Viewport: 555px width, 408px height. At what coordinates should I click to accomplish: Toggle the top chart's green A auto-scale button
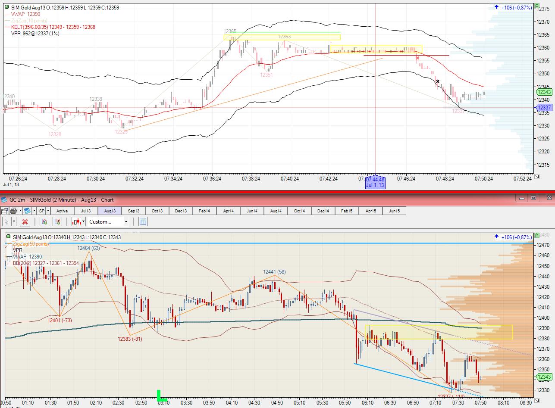537,6
